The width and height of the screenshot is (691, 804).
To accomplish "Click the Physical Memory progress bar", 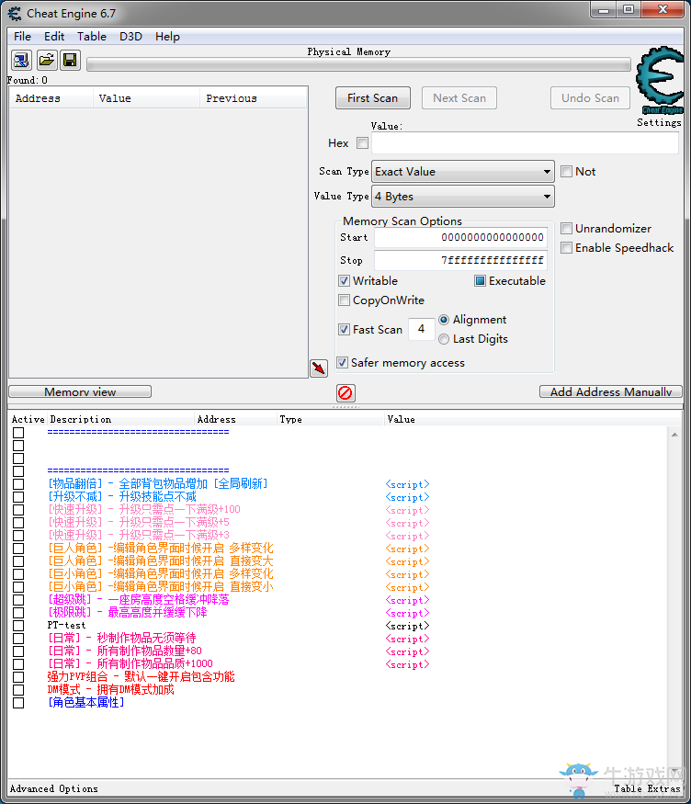I will click(x=358, y=64).
